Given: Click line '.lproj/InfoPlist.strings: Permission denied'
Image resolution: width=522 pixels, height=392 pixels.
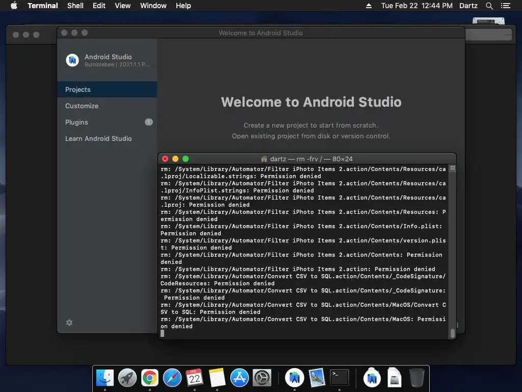Looking at the screenshot, I should [237, 191].
